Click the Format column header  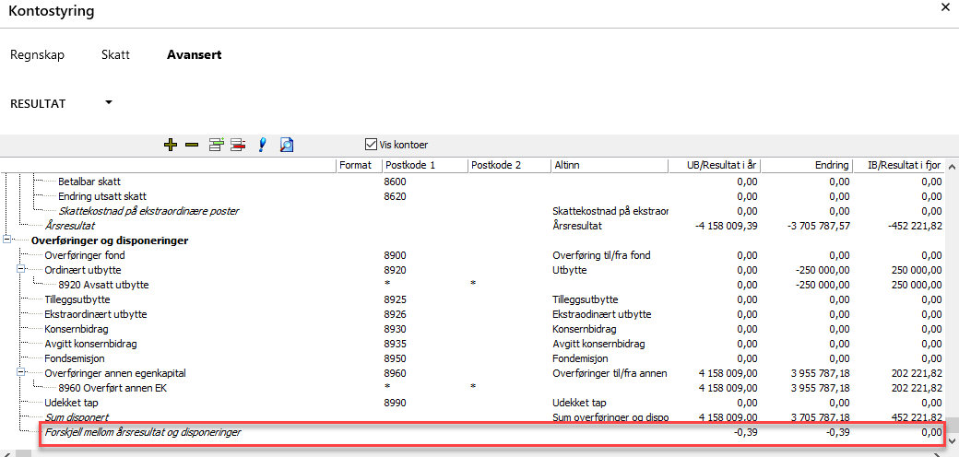tap(360, 165)
